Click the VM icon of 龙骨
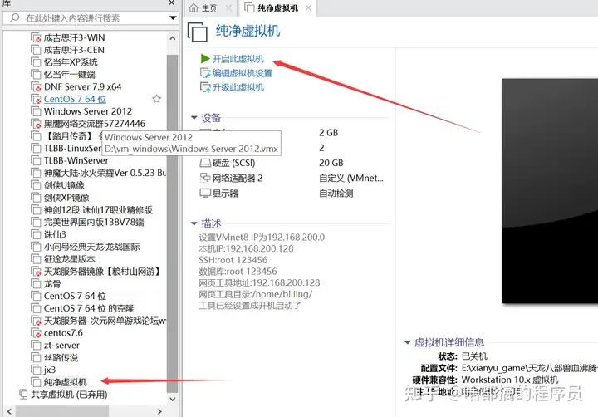This screenshot has height=417, width=598. coord(36,284)
